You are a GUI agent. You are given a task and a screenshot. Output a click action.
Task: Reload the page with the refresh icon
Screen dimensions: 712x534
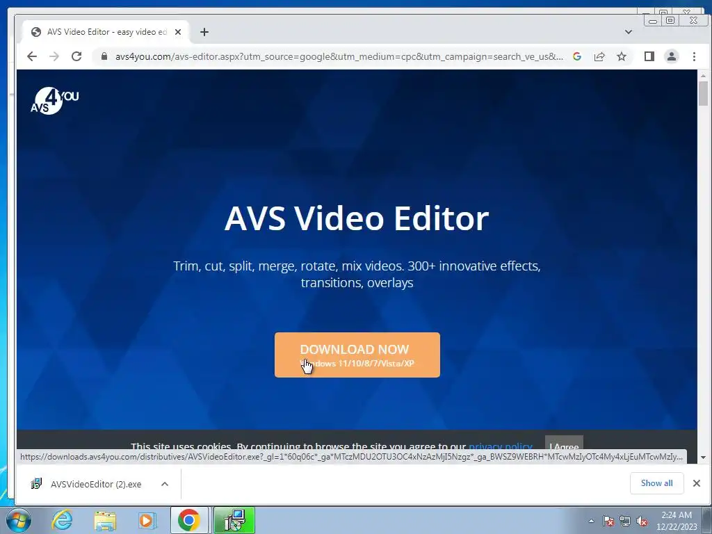pos(76,56)
